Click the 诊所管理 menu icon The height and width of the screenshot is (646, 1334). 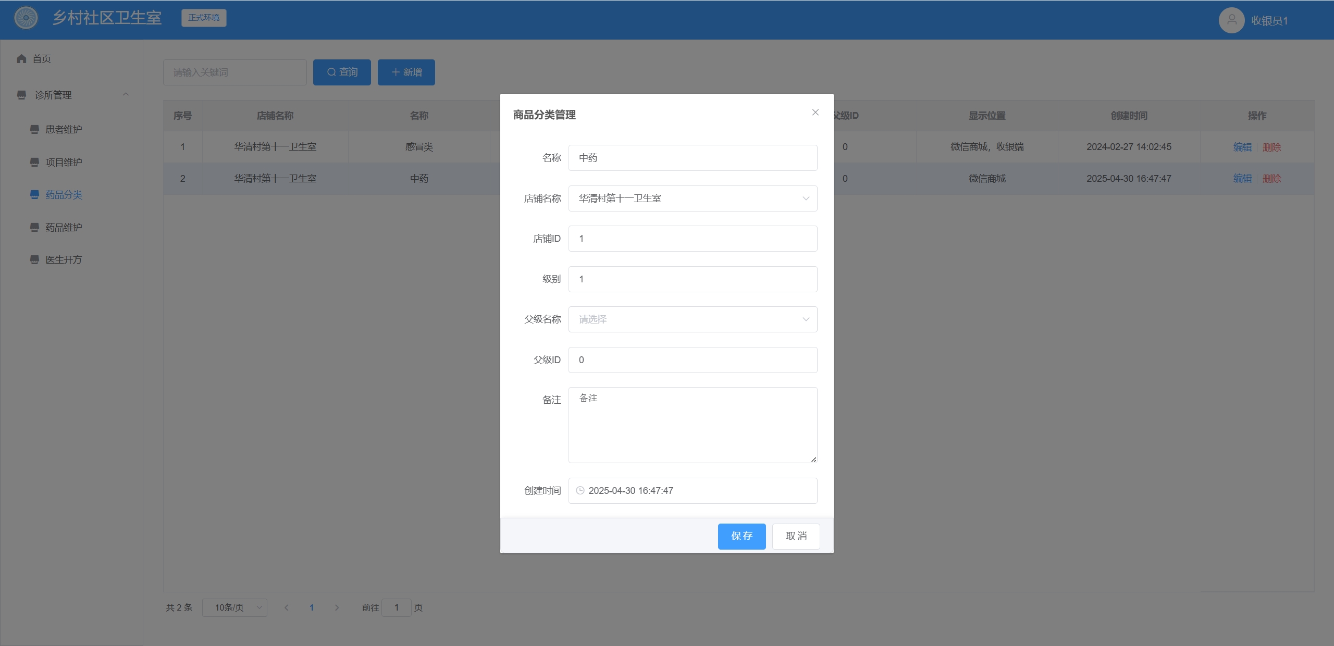pyautogui.click(x=21, y=95)
